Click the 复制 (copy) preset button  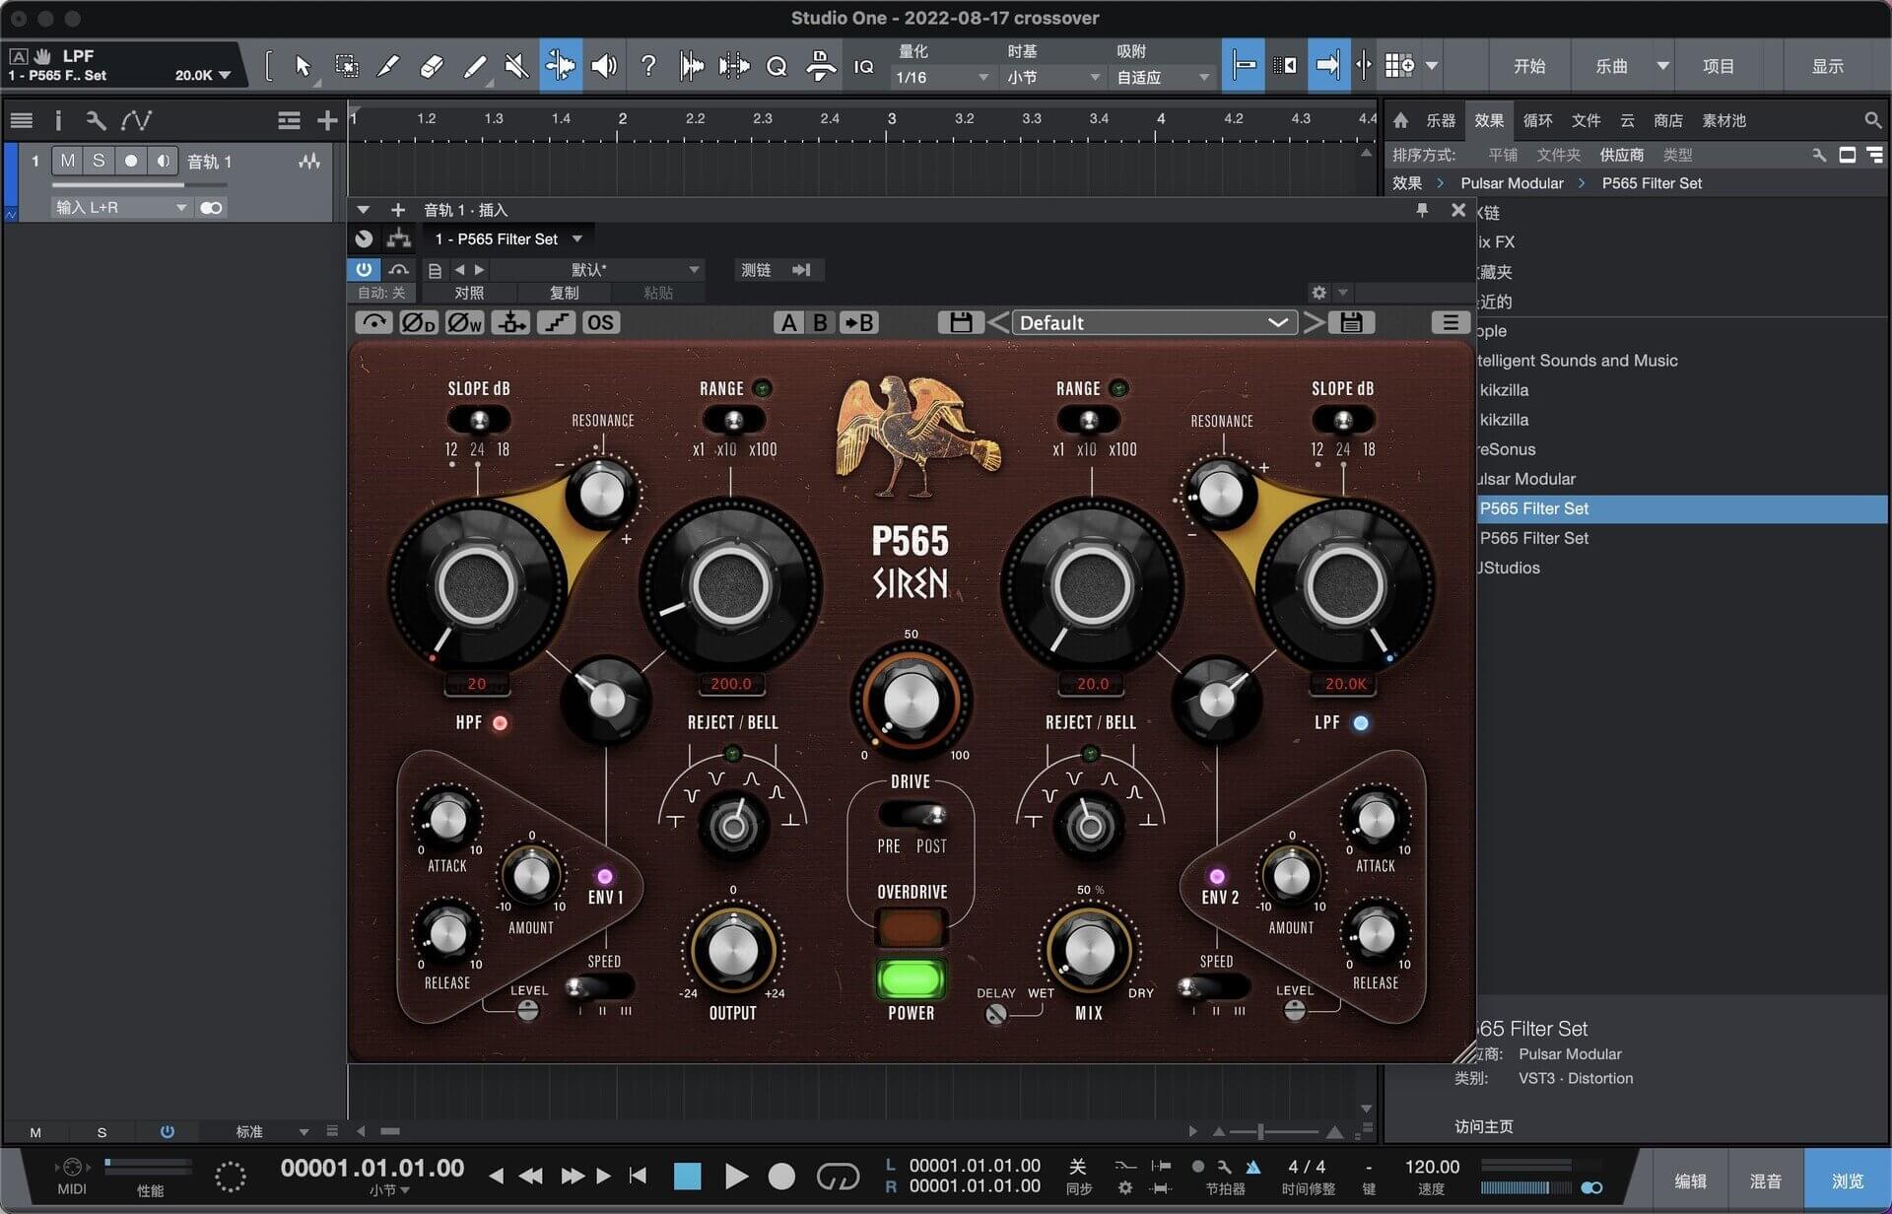coord(566,292)
